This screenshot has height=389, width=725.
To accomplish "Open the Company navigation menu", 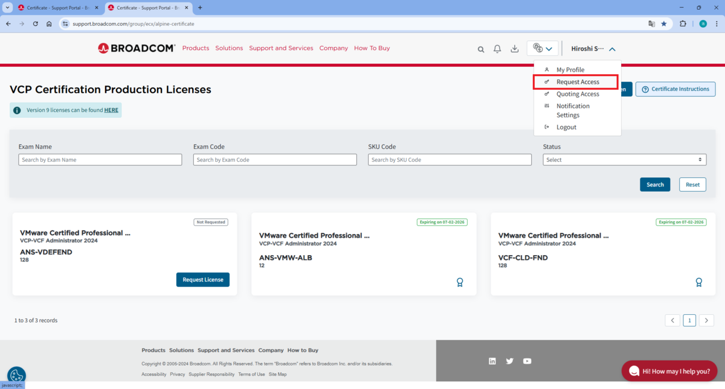I will (333, 48).
